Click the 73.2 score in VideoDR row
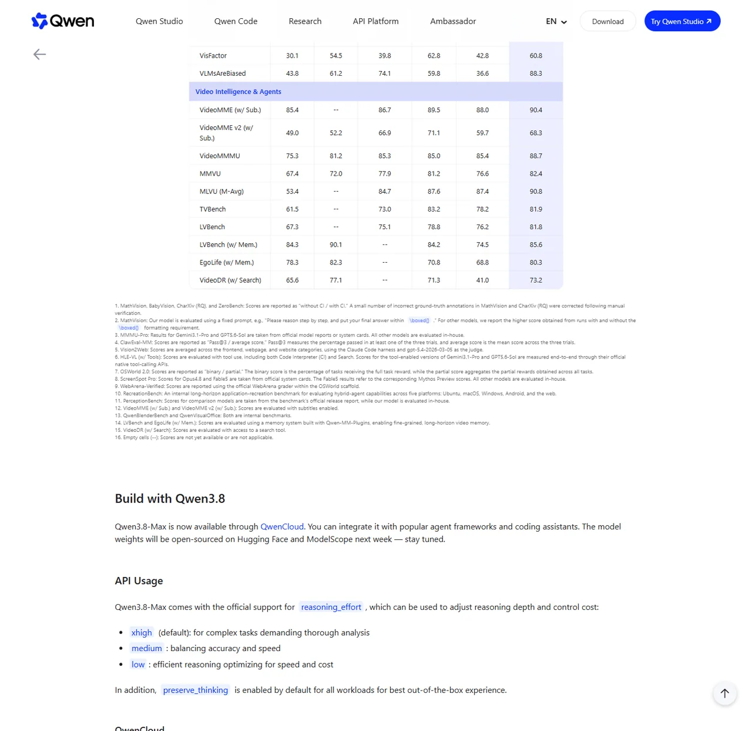Image resolution: width=752 pixels, height=731 pixels. tap(536, 280)
